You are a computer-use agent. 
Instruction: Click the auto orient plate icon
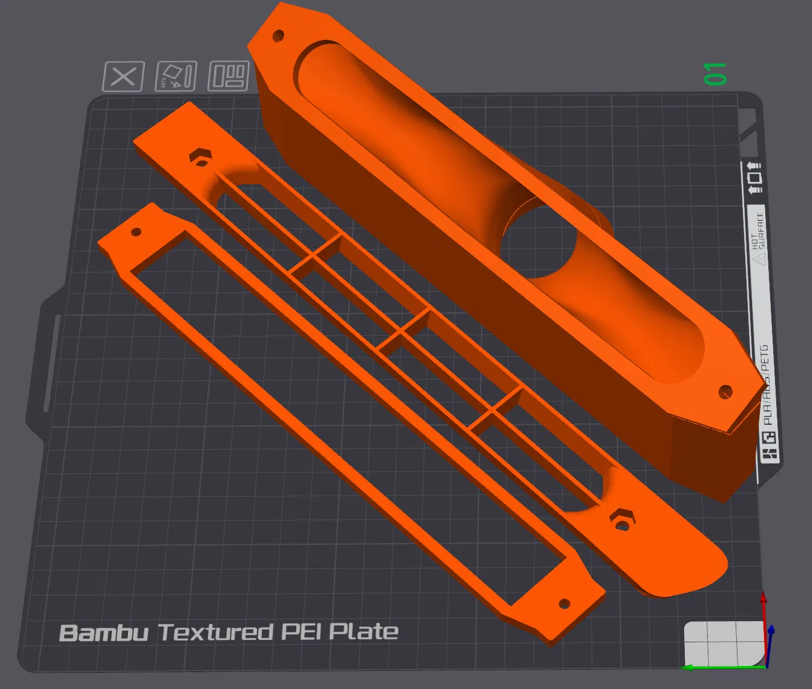tap(176, 76)
